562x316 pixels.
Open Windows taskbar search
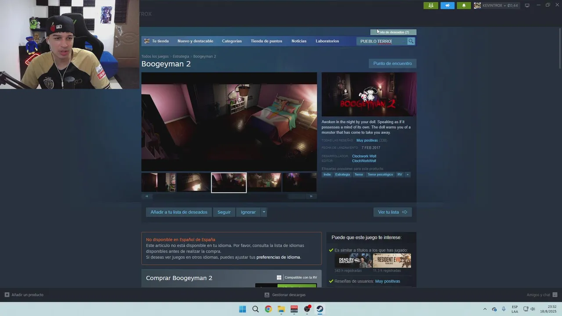(x=256, y=309)
